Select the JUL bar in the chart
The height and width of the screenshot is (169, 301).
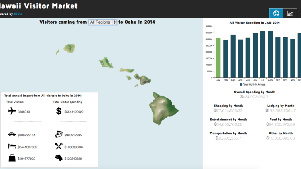pos(262,54)
